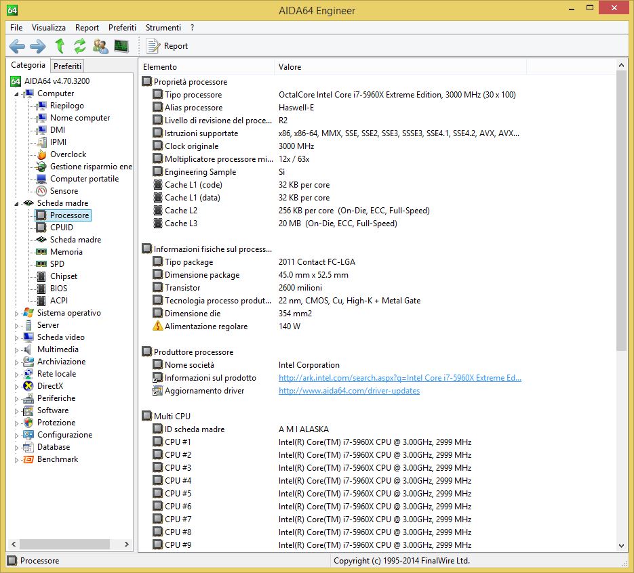The height and width of the screenshot is (573, 634).
Task: Collapse the Computer tree node
Action: click(17, 94)
